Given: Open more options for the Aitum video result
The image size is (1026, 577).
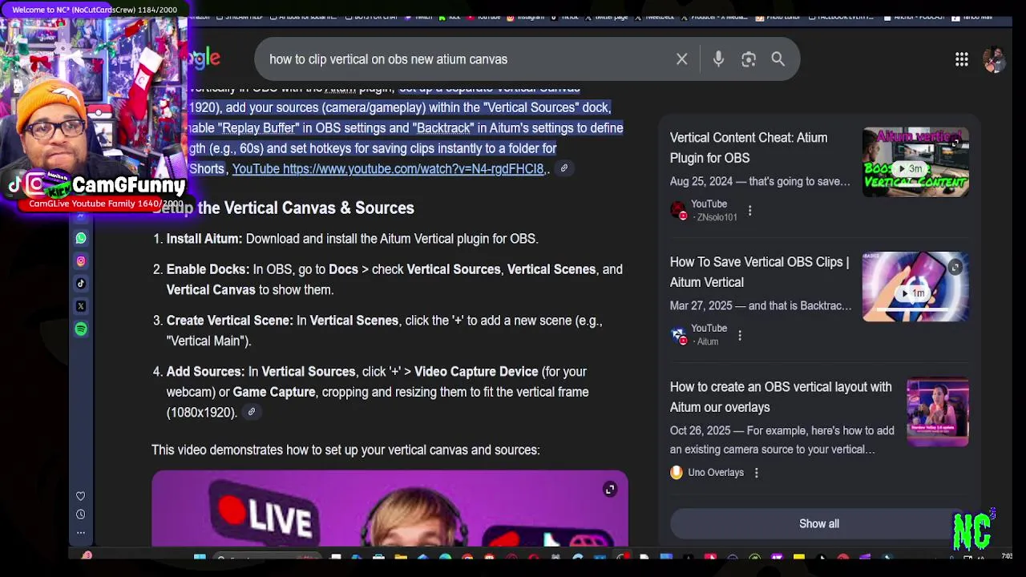Looking at the screenshot, I should pos(740,335).
